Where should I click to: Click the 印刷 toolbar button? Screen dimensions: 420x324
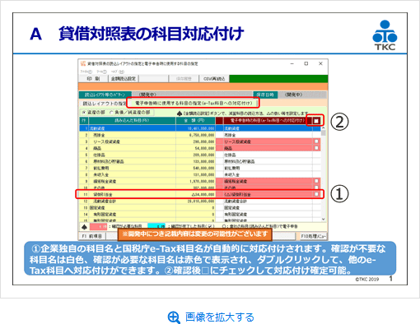pos(93,79)
